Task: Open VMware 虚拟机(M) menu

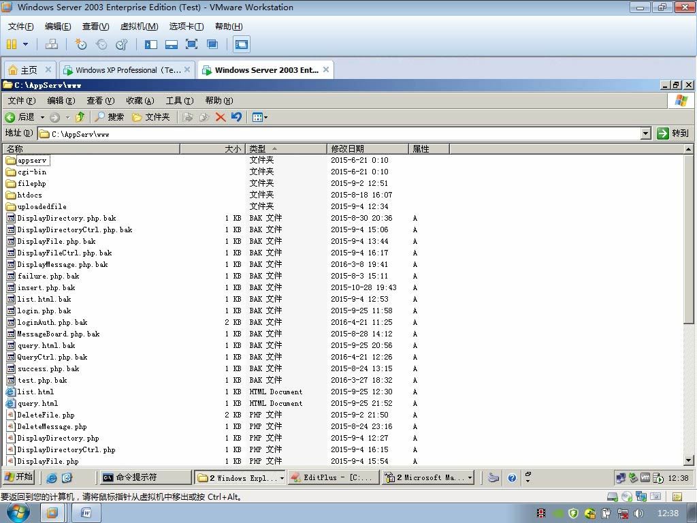Action: [x=139, y=27]
